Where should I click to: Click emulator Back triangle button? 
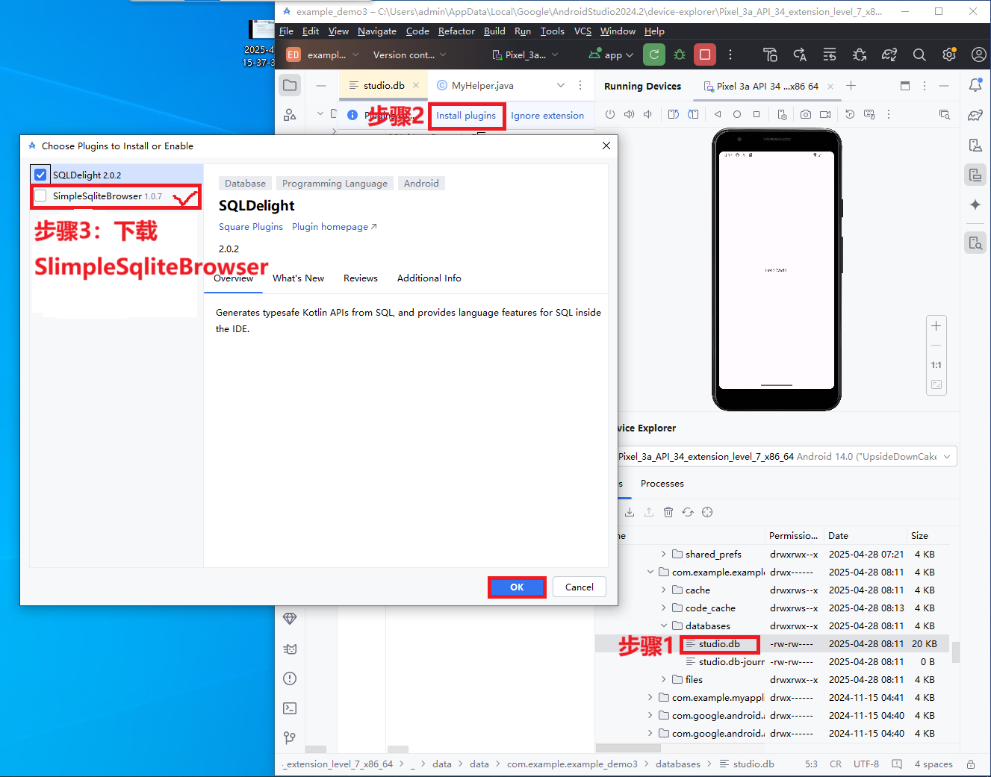pyautogui.click(x=718, y=114)
